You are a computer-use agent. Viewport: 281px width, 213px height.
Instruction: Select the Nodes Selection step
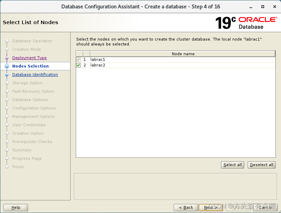pos(31,66)
